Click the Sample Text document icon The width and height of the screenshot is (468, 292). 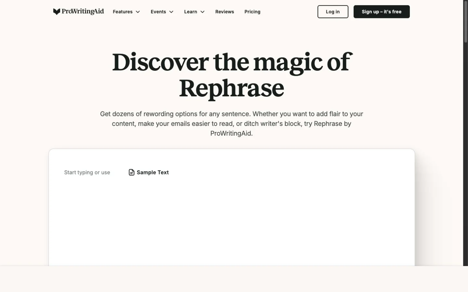point(132,172)
